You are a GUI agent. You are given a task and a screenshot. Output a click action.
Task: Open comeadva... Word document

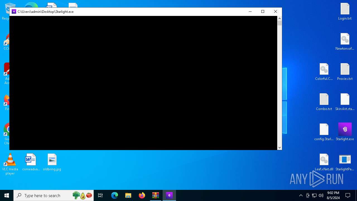click(31, 162)
